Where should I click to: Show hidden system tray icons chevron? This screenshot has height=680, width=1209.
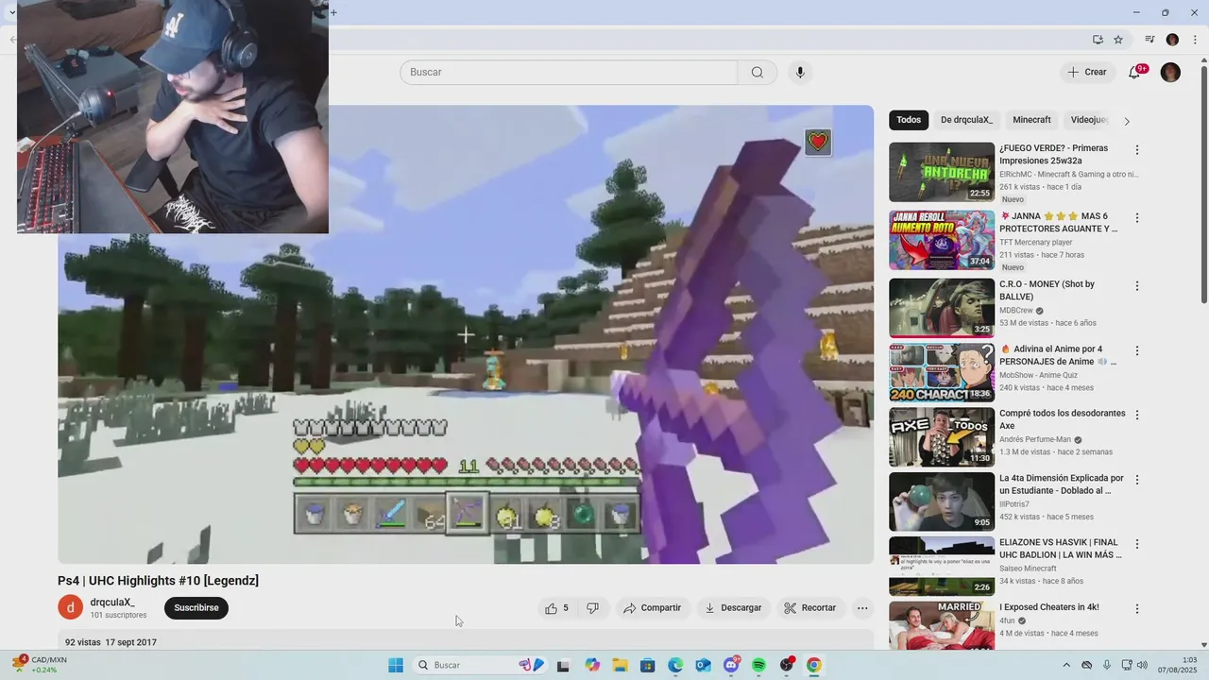coord(1066,665)
